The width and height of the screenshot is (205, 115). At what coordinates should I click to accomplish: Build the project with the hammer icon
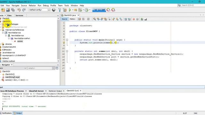pos(60,10)
